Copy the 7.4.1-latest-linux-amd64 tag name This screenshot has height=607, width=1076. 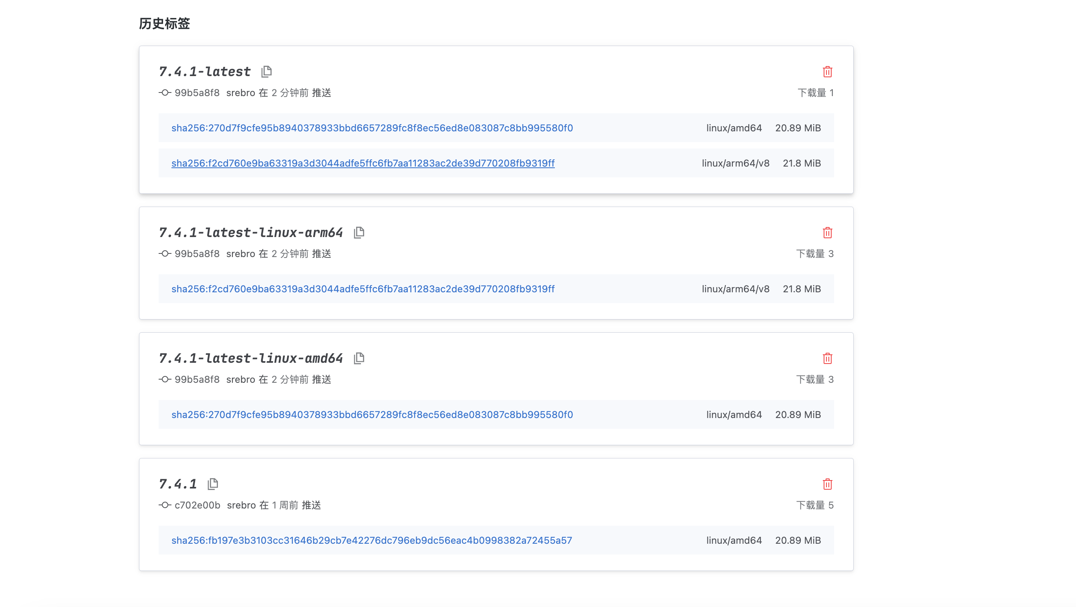click(x=359, y=358)
